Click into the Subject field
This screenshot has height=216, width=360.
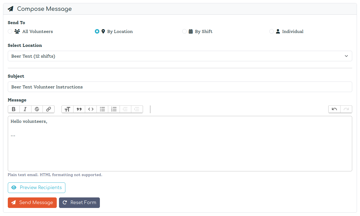[180, 87]
